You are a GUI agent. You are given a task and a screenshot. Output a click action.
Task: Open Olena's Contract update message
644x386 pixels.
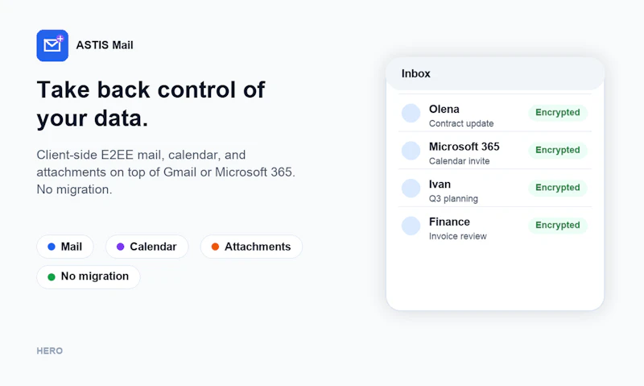coord(495,113)
